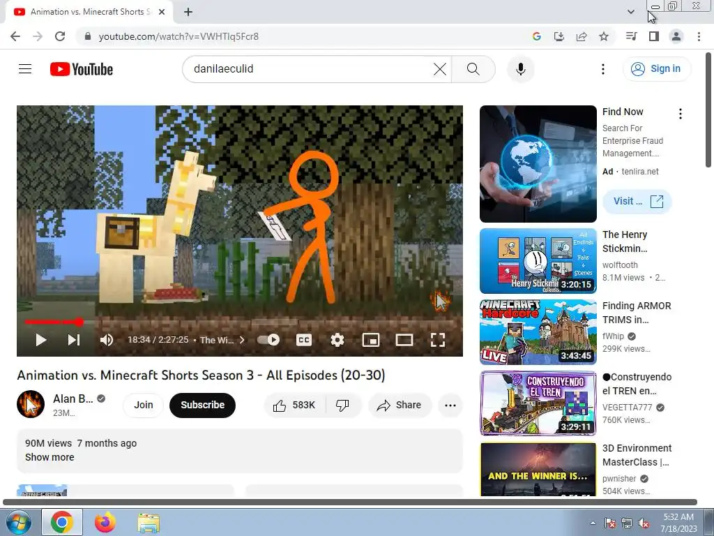Sign in to YouTube
The height and width of the screenshot is (536, 714).
pos(657,69)
